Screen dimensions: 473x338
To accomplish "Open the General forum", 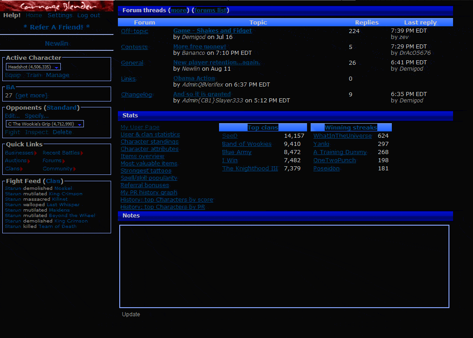I will point(132,63).
